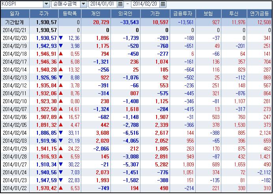Select the 2014/02/17 date cell
The image size is (273, 194).
click(15, 62)
